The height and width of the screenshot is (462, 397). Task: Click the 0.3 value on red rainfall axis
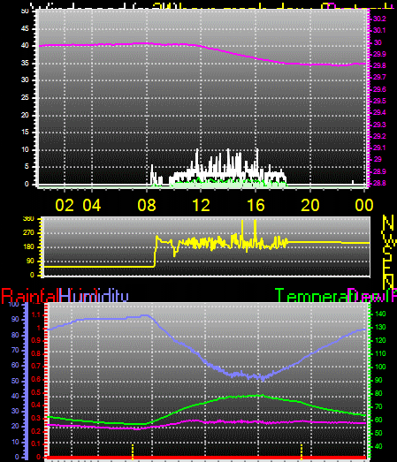click(x=36, y=419)
